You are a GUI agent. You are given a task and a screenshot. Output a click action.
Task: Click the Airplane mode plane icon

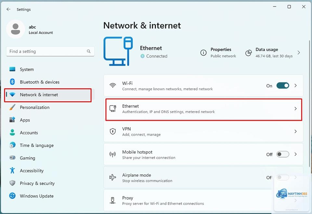click(x=113, y=177)
